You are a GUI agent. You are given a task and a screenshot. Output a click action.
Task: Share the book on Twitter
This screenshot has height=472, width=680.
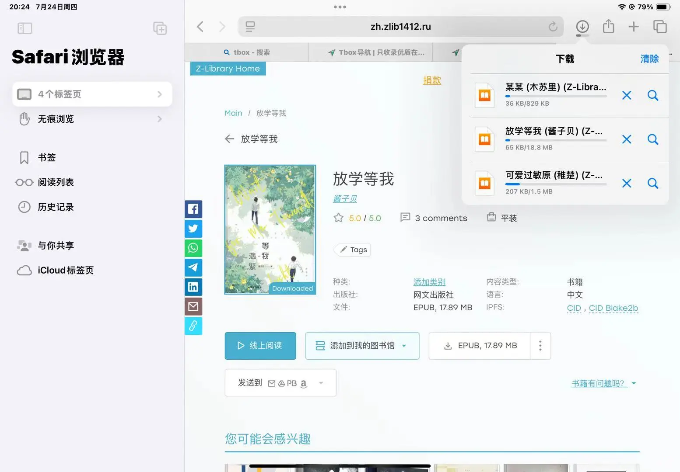pos(193,229)
